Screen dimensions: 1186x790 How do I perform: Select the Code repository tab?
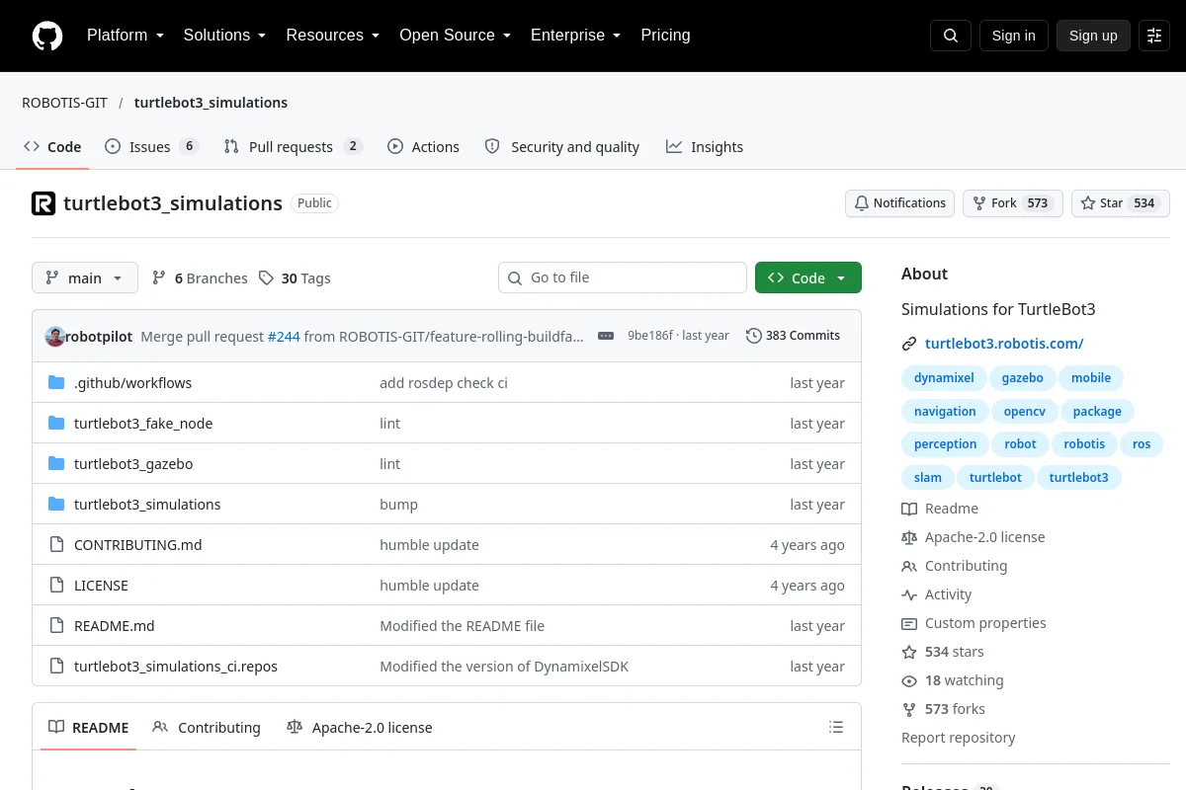click(52, 146)
